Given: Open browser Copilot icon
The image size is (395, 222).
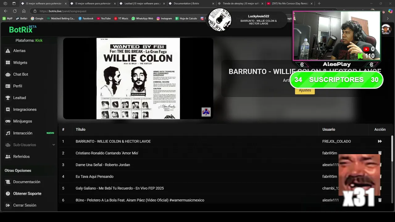Looking at the screenshot, I should pos(390,11).
